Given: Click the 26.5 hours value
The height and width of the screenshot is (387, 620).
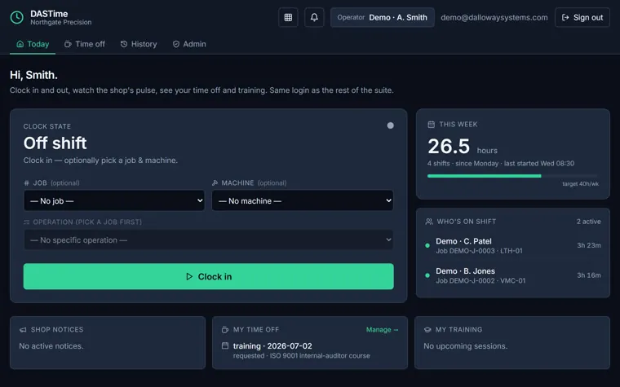Looking at the screenshot, I should click(449, 146).
